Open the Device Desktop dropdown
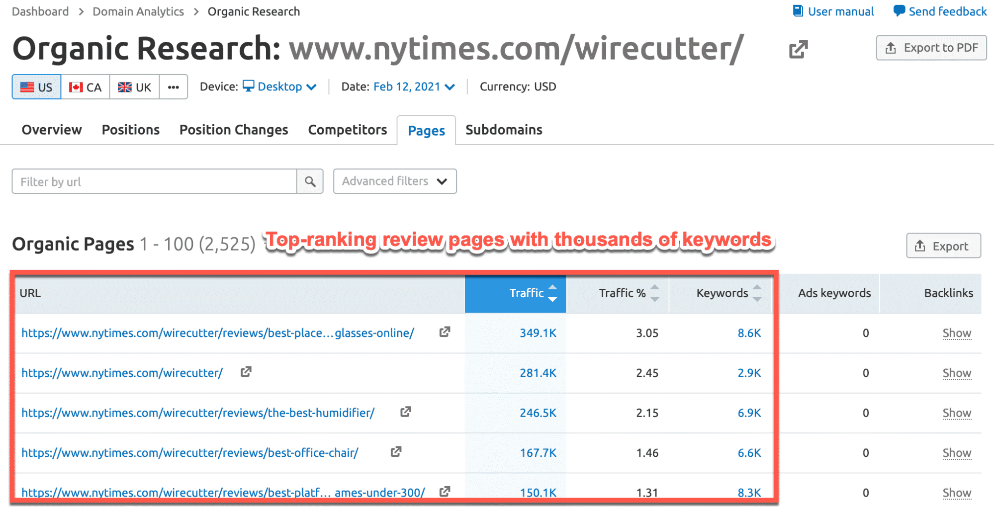This screenshot has width=994, height=507. (x=280, y=87)
